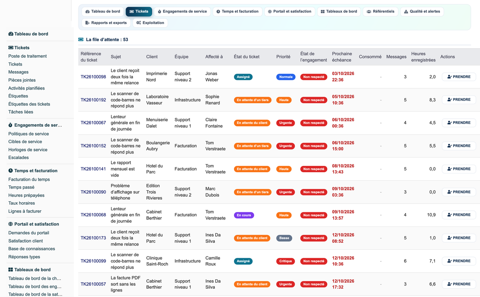480x297 pixels.
Task: Sort by Prochaine échéance column header
Action: [x=342, y=57]
